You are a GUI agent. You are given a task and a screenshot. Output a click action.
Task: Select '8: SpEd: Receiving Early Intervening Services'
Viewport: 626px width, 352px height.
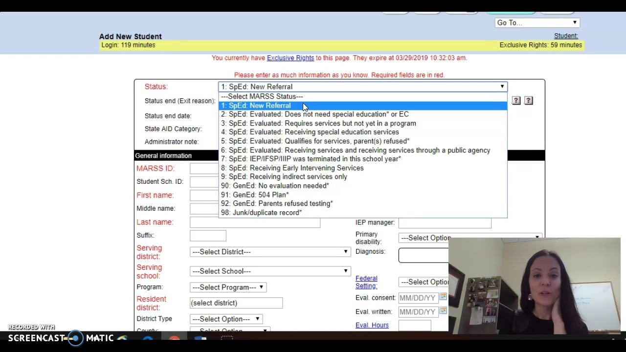click(x=363, y=168)
